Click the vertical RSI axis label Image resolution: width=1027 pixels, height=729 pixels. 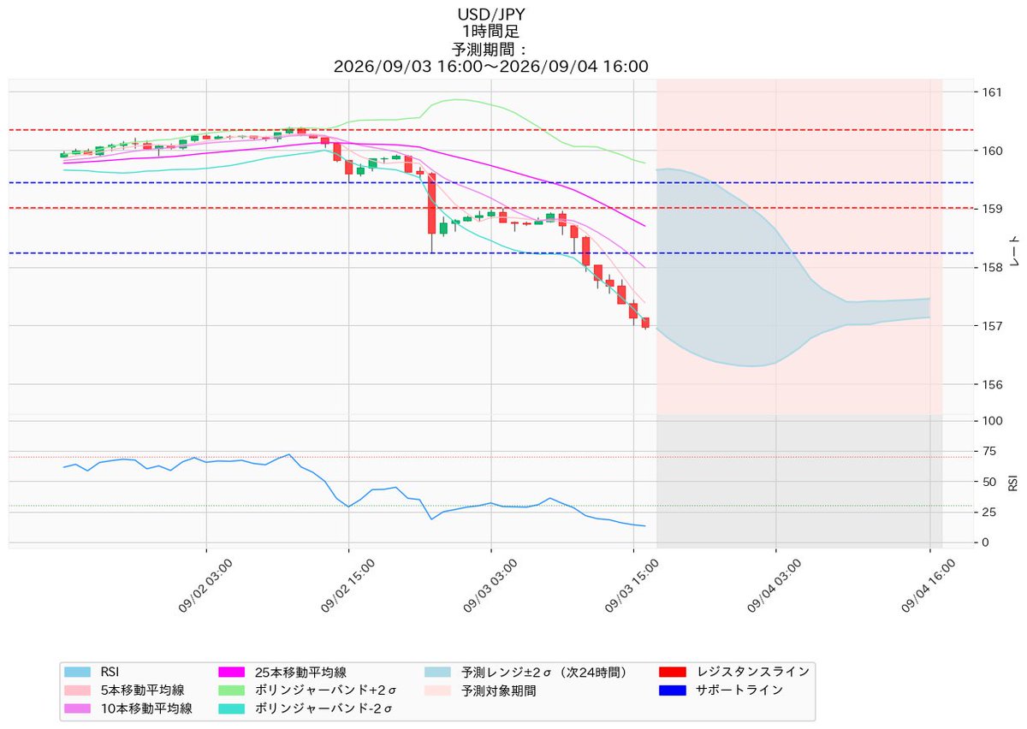coord(1013,482)
